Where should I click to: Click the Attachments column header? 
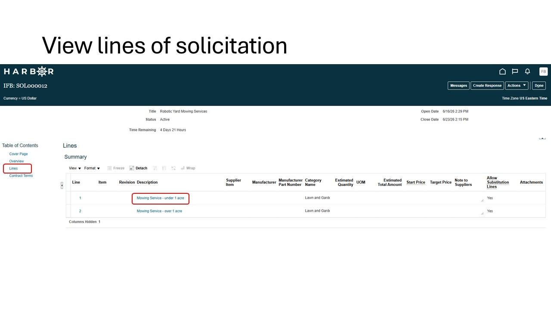click(x=531, y=182)
